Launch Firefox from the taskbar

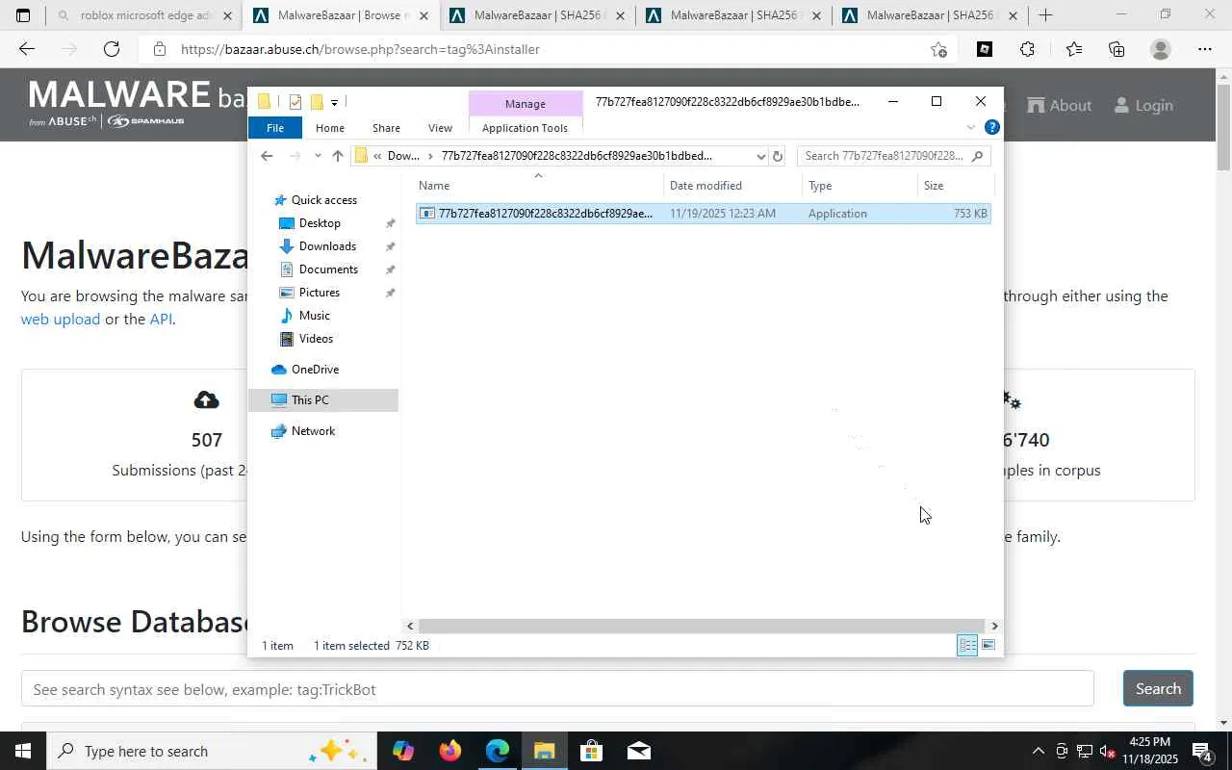pyautogui.click(x=449, y=751)
